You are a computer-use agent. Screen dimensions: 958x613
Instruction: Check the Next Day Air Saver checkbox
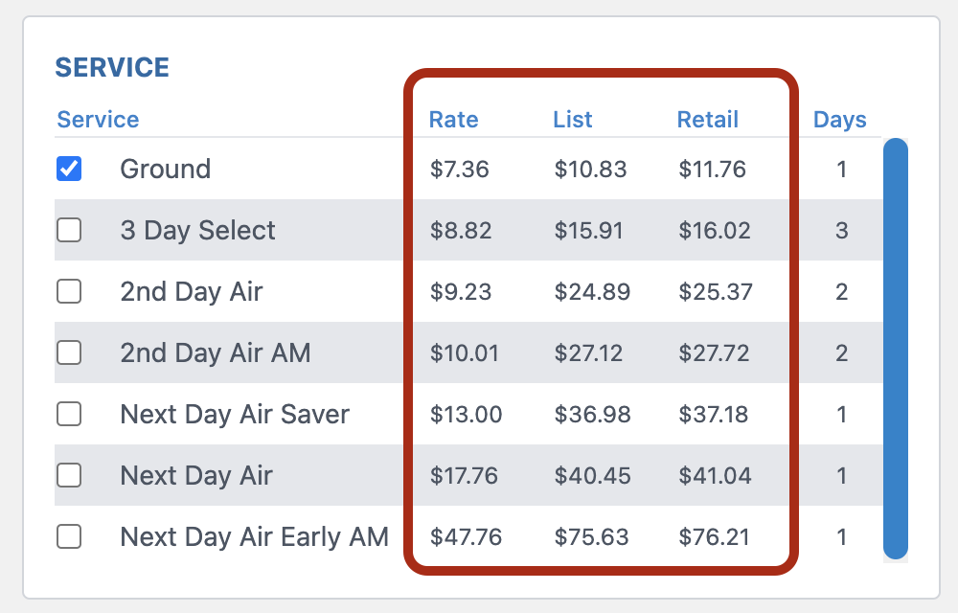click(69, 415)
